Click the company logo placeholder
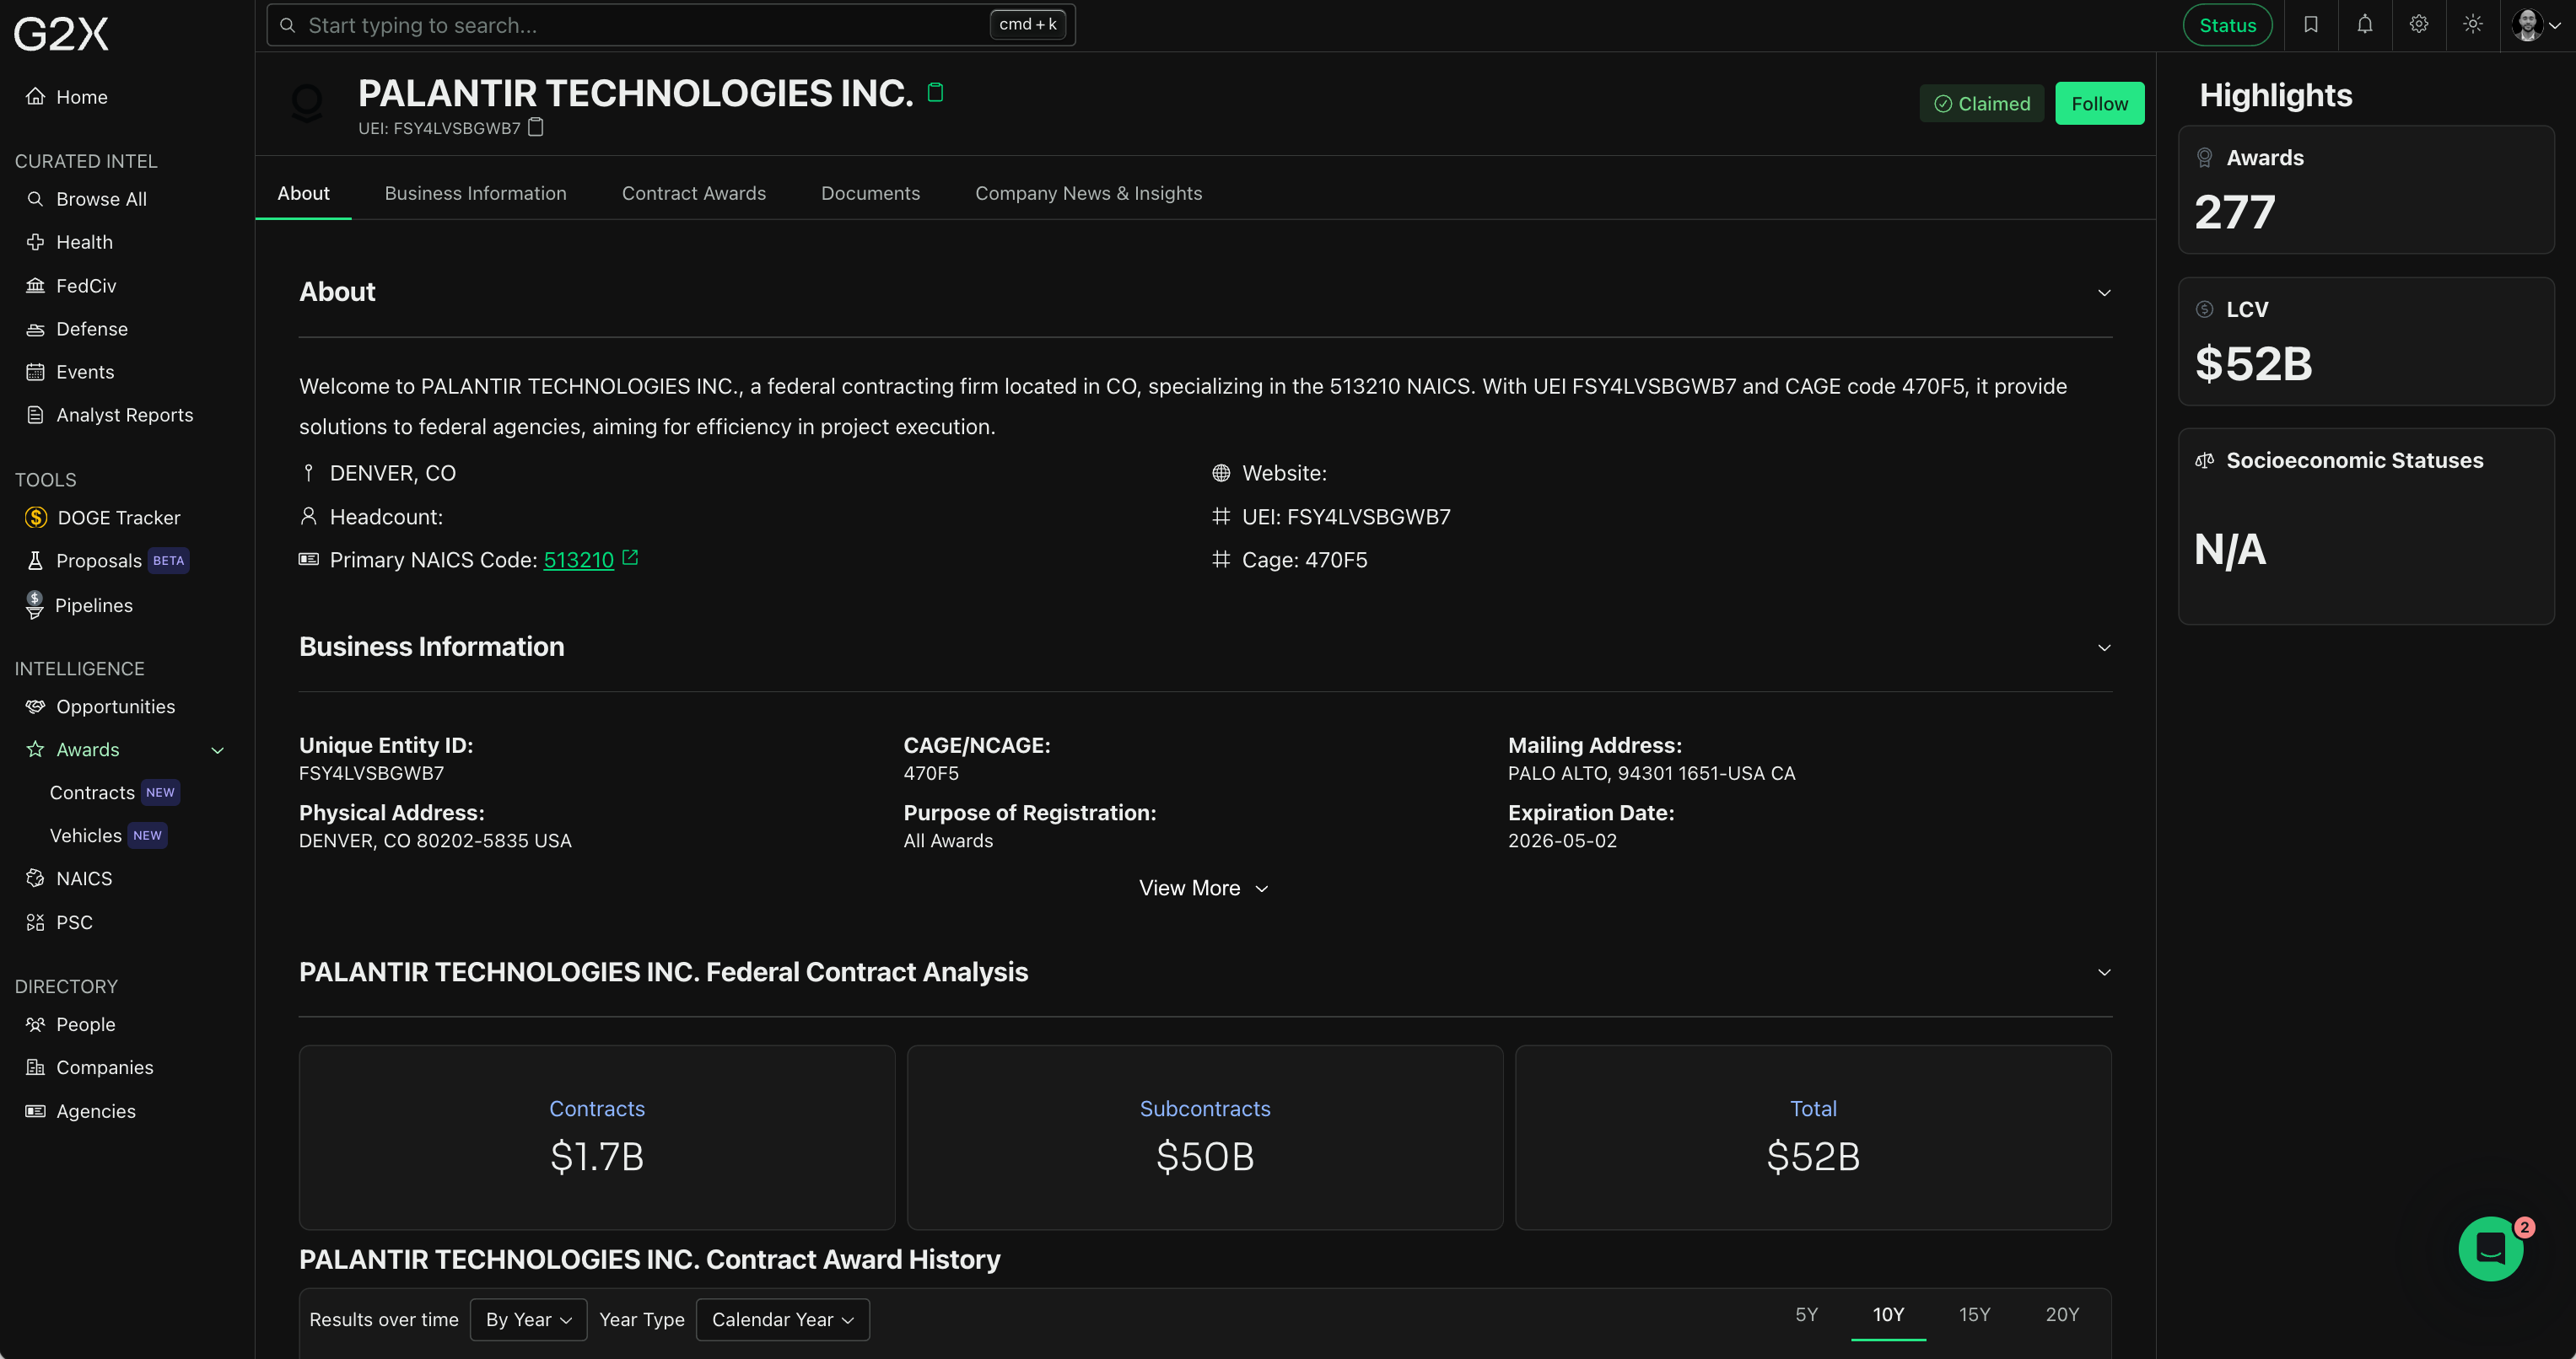This screenshot has width=2576, height=1359. 307,102
